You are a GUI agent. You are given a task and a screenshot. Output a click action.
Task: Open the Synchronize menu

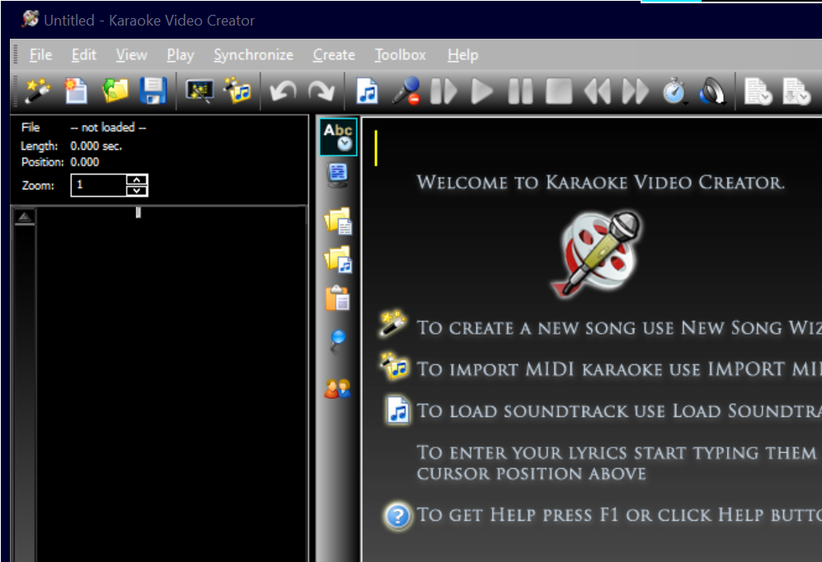[x=253, y=55]
